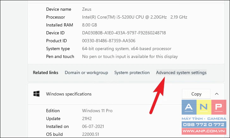
Task: Open the System protection link
Action: coord(132,72)
